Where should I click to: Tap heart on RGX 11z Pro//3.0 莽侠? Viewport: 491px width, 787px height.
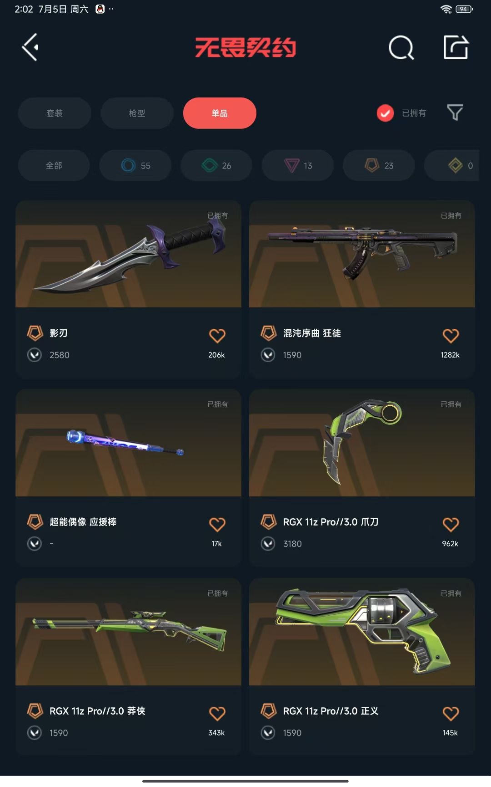pos(217,713)
